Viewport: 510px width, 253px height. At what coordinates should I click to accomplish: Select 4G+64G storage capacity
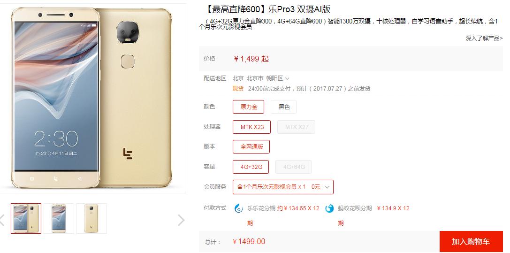click(x=293, y=167)
